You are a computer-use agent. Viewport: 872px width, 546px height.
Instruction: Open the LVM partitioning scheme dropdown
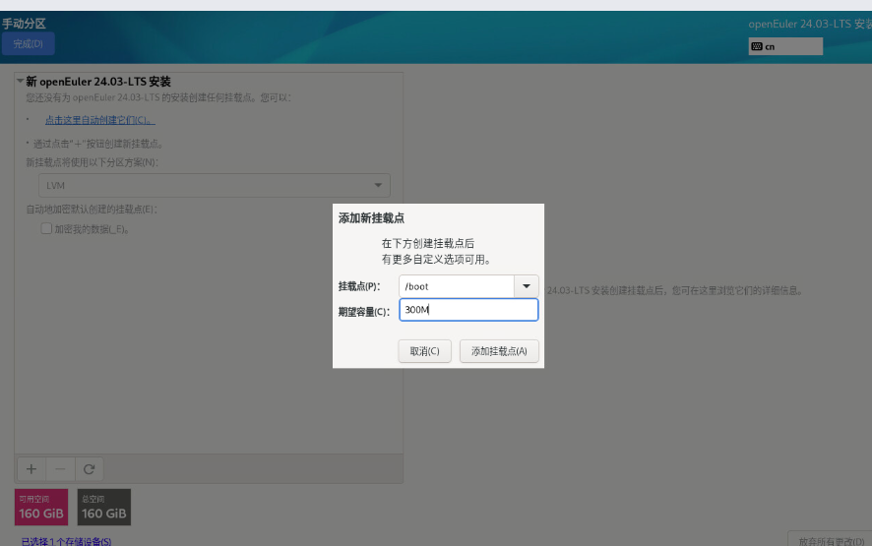pyautogui.click(x=215, y=185)
